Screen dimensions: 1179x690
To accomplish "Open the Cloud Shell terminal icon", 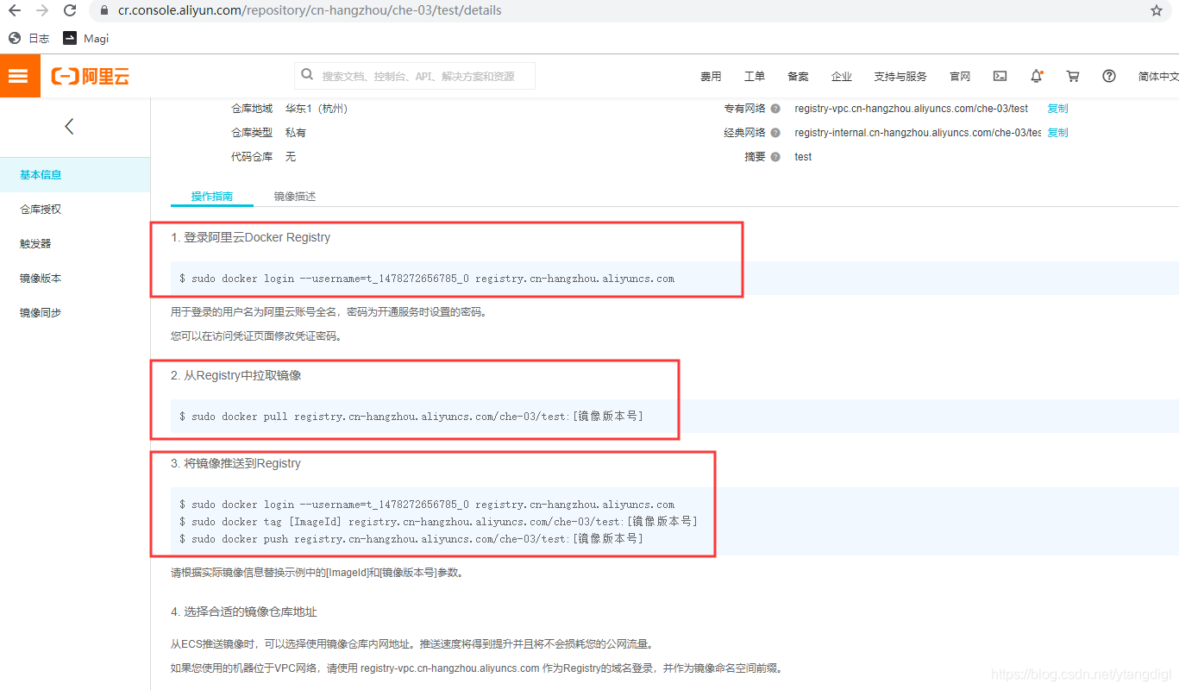I will click(1000, 76).
